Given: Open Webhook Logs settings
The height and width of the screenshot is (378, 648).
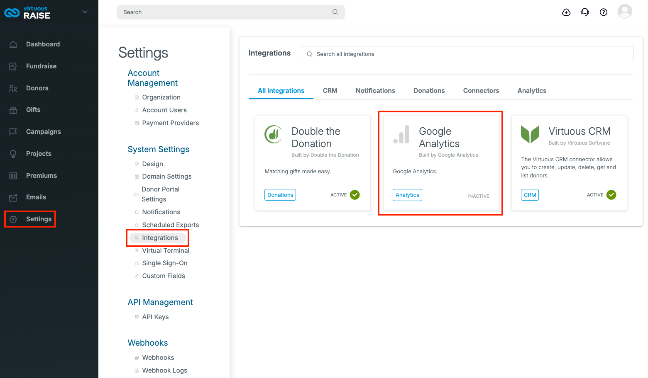Looking at the screenshot, I should click(x=164, y=371).
